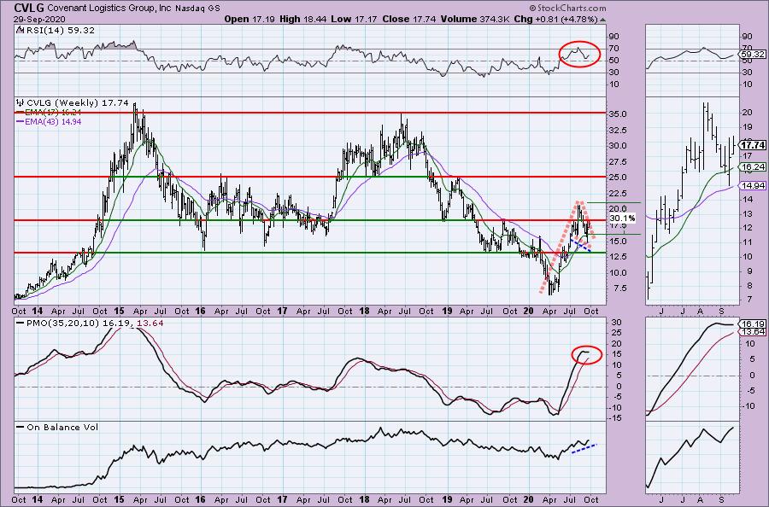Click the line-style icon before RSI(14)

coord(20,30)
